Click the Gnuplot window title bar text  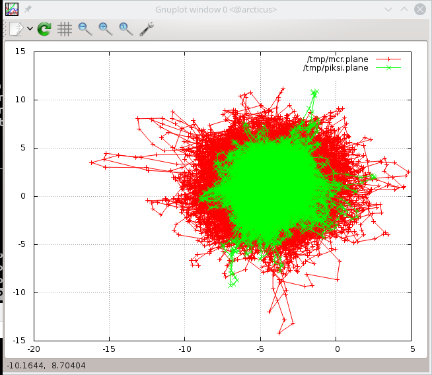tap(215, 9)
